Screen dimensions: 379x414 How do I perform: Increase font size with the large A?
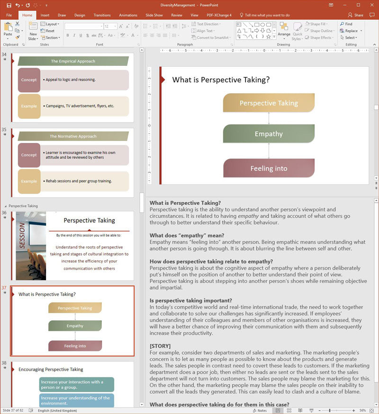[121, 26]
